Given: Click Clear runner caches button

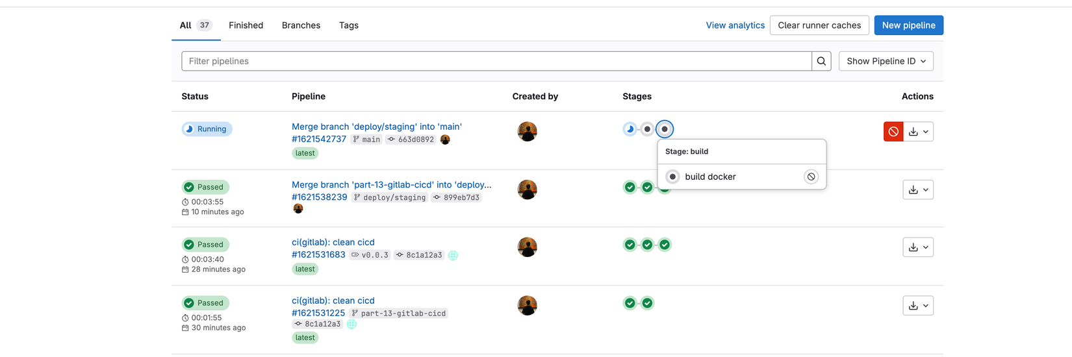Looking at the screenshot, I should [x=819, y=25].
